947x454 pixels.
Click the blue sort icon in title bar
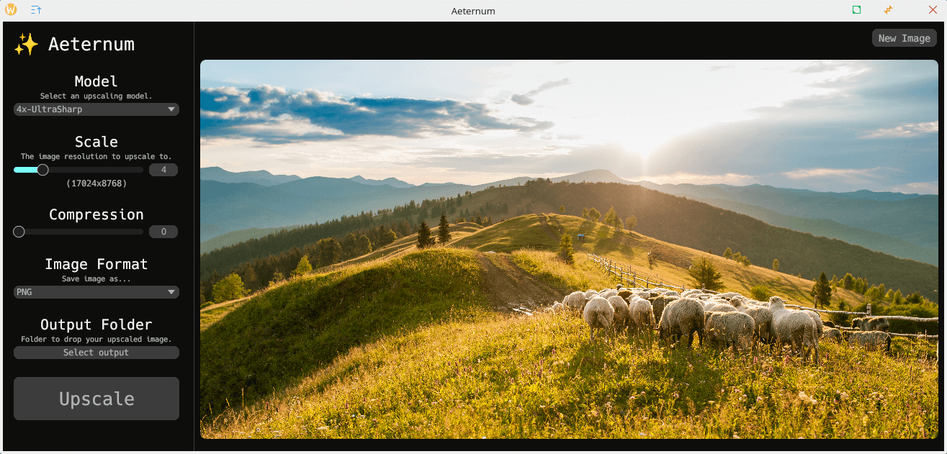tap(36, 10)
